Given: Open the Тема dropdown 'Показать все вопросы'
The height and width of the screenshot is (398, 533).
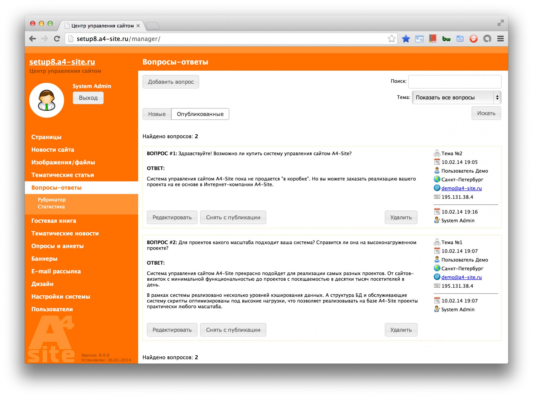Looking at the screenshot, I should [x=456, y=97].
